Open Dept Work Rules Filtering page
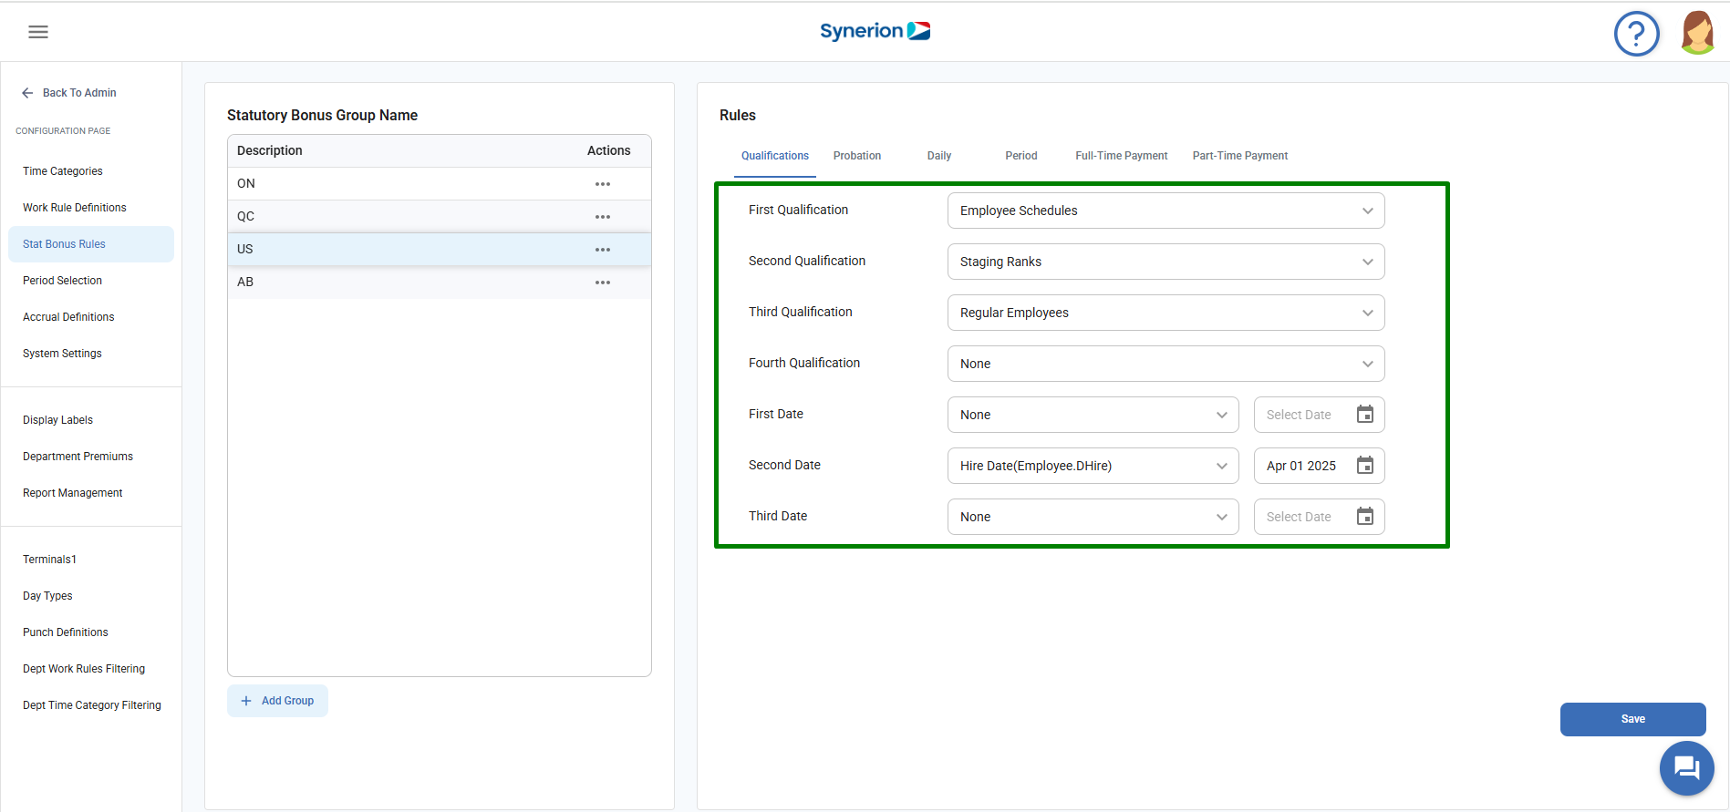Screen dimensions: 1730x812 [91, 669]
